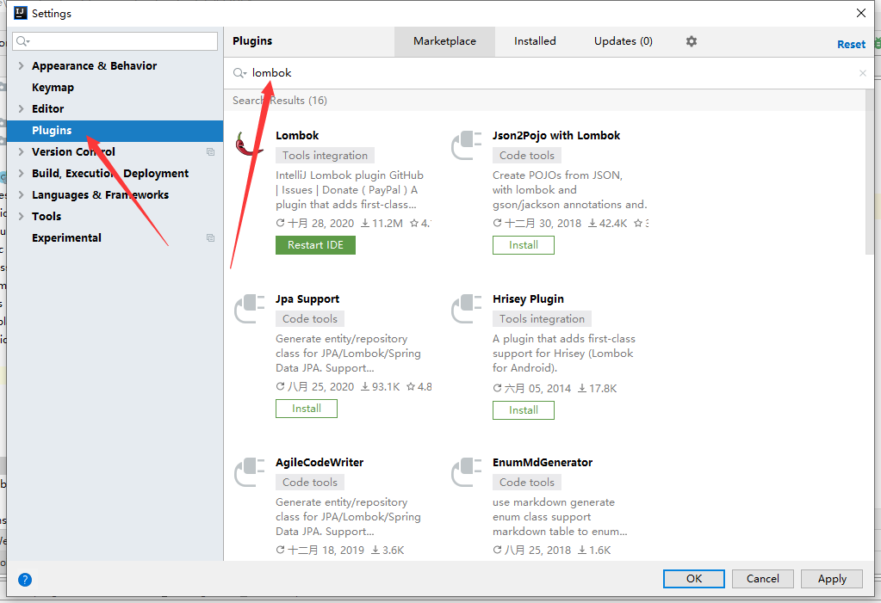881x603 pixels.
Task: Click the Json2Pojo with Lombok plugin icon
Action: (467, 145)
